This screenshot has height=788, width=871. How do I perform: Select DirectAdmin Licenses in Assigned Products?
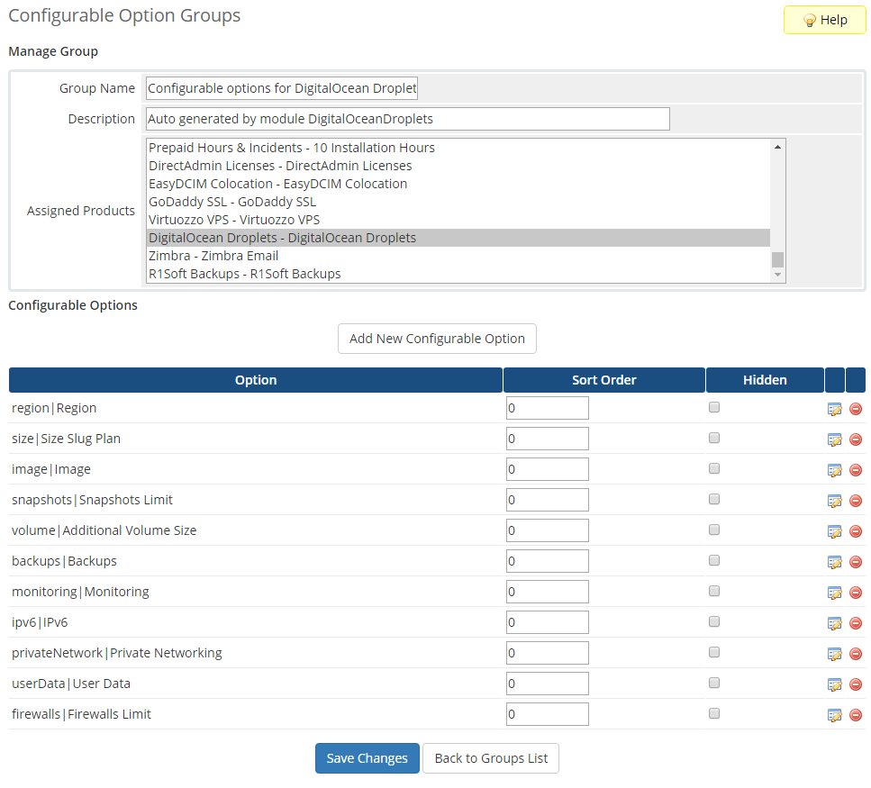pyautogui.click(x=458, y=166)
